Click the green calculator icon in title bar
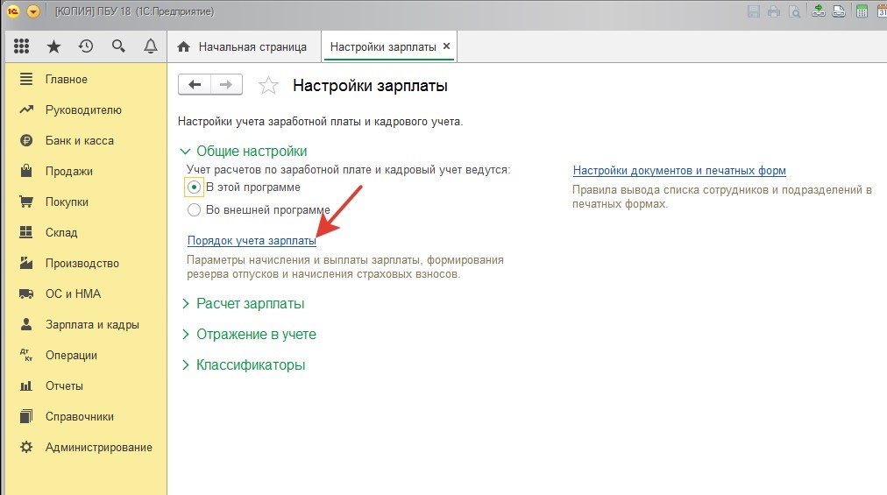The width and height of the screenshot is (887, 495). pos(862,11)
